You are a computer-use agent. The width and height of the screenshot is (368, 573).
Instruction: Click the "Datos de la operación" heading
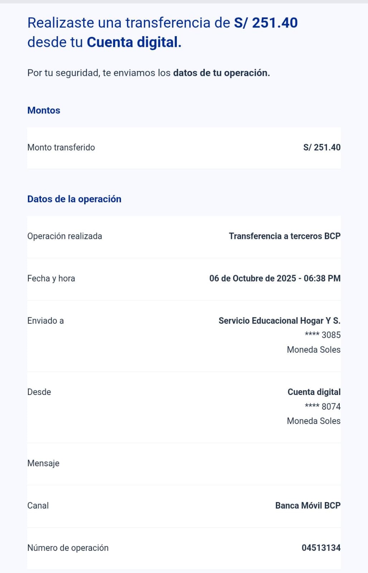pyautogui.click(x=74, y=199)
